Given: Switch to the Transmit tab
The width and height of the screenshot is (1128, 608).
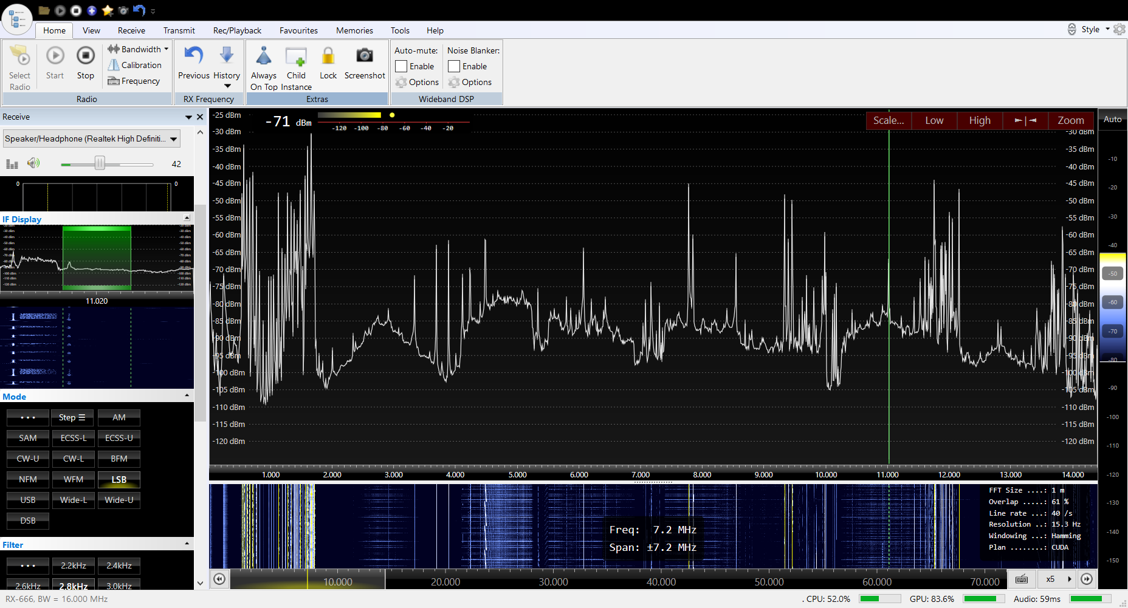Looking at the screenshot, I should click(x=179, y=30).
